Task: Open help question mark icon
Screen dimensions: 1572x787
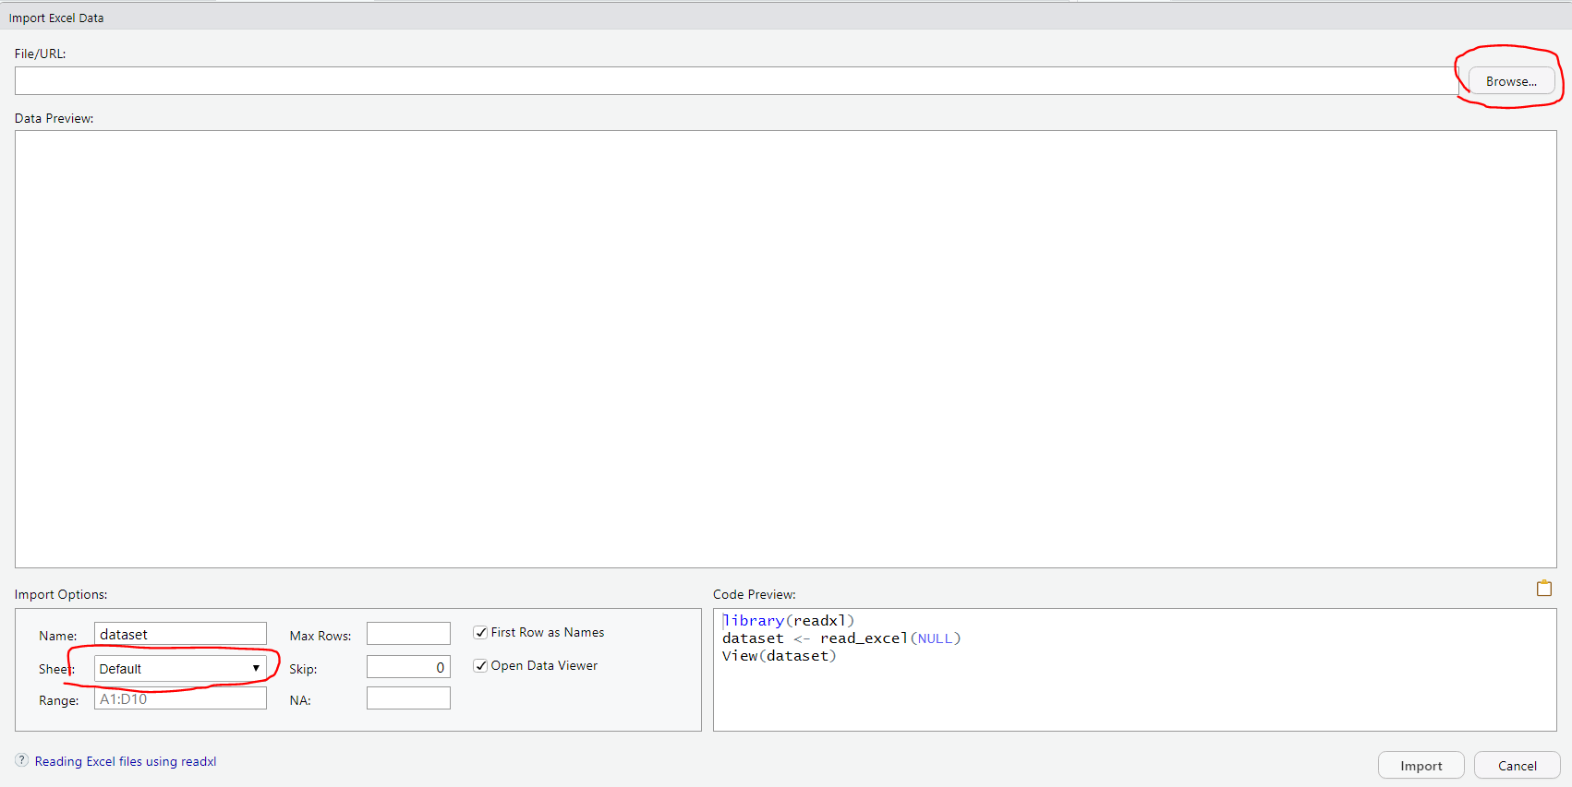Action: coord(22,760)
